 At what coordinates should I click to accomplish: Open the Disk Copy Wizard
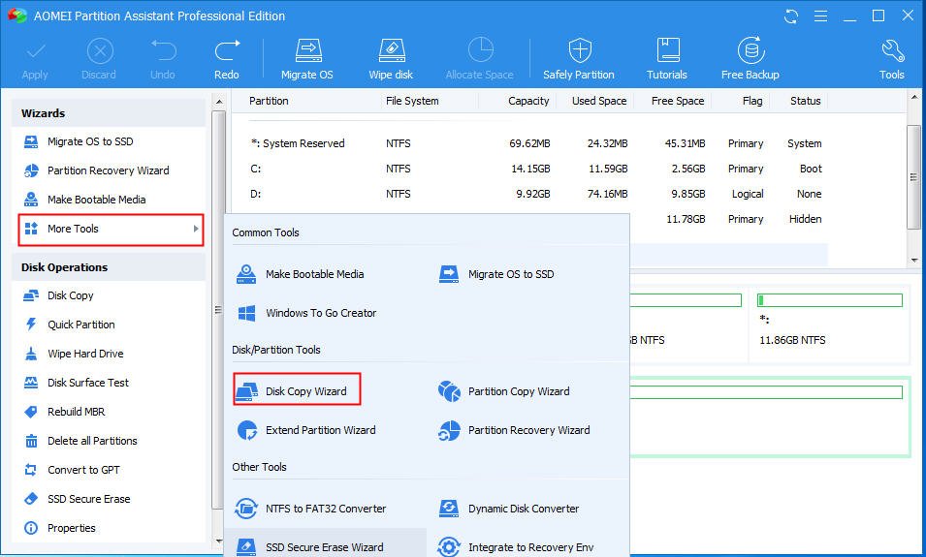(x=297, y=388)
